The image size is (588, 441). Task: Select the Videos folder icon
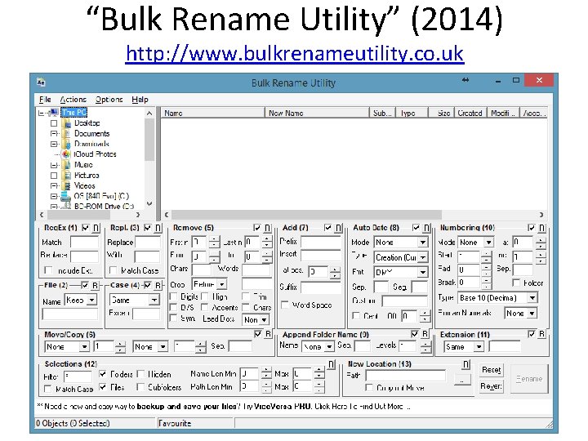tap(66, 185)
